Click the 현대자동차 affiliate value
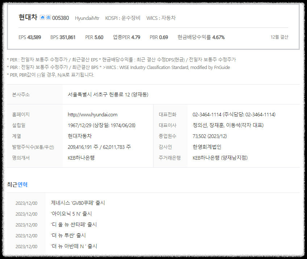The width and height of the screenshot is (307, 259). pyautogui.click(x=80, y=136)
